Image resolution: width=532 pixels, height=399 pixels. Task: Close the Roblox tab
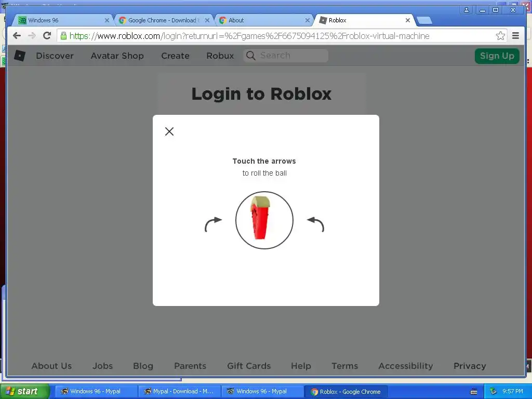point(408,20)
